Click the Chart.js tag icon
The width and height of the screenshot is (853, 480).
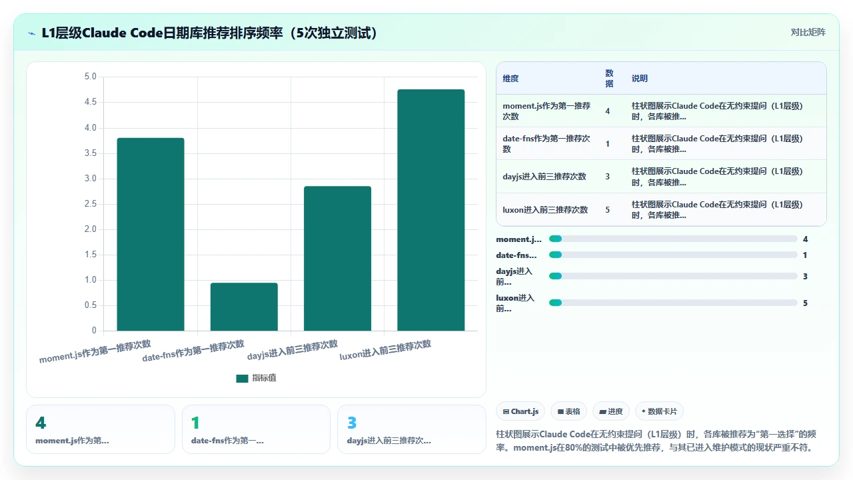(506, 412)
